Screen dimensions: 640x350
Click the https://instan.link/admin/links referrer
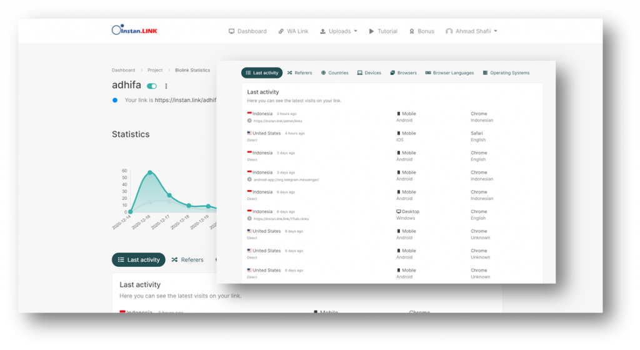(277, 121)
